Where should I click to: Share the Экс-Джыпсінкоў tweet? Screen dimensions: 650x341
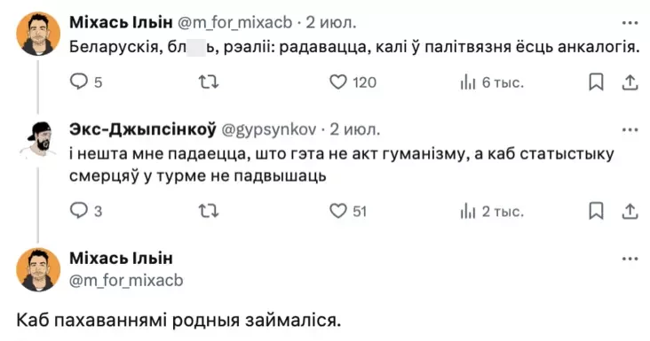(x=630, y=211)
